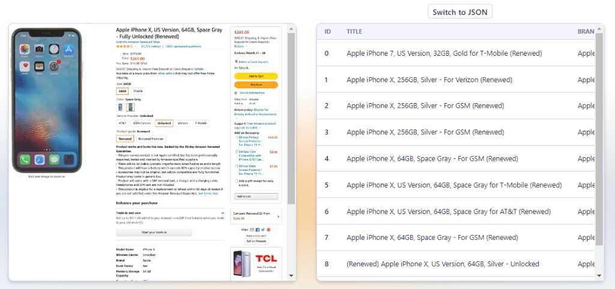This screenshot has width=615, height=289.
Task: Check the Oribox Privacy Screen Protector accessory
Action: [236, 137]
